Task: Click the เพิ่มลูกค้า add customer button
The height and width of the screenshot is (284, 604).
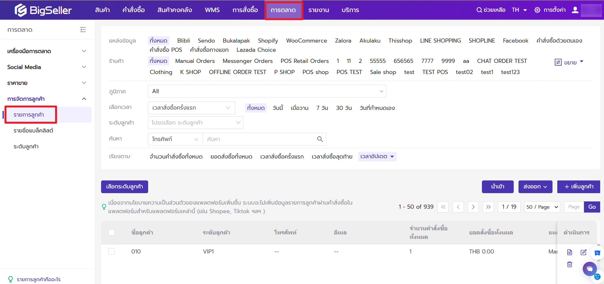Action: pyautogui.click(x=579, y=186)
